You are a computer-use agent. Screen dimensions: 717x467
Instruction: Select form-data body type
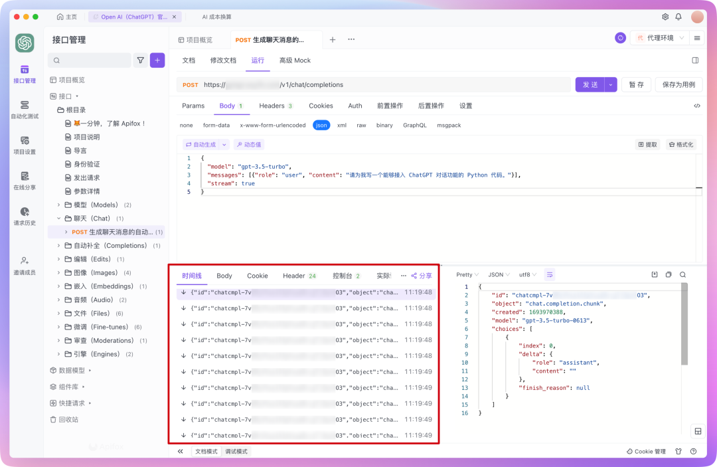pos(216,125)
